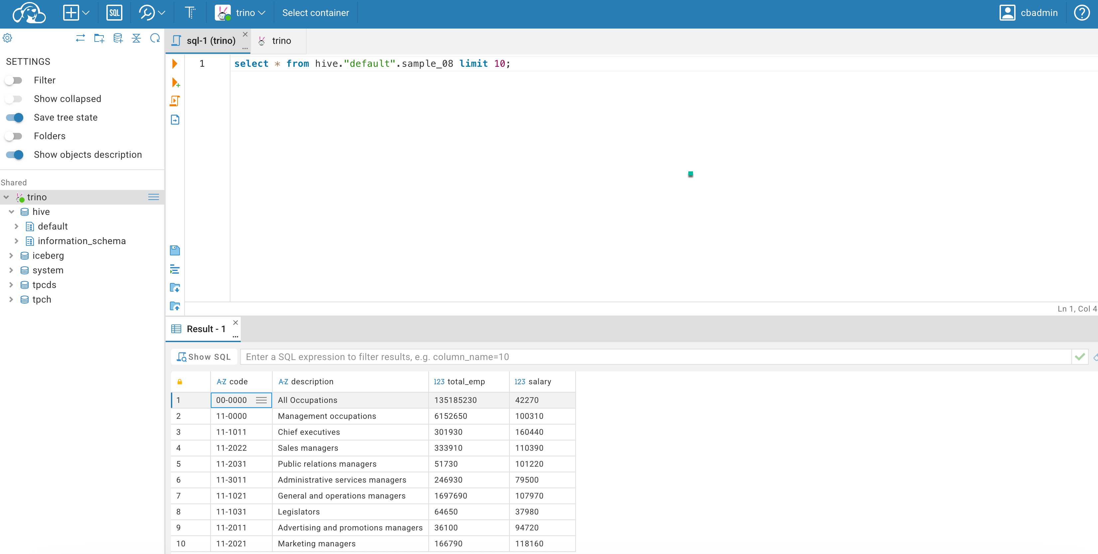Enable the Filter toggle
1098x554 pixels.
[x=14, y=80]
